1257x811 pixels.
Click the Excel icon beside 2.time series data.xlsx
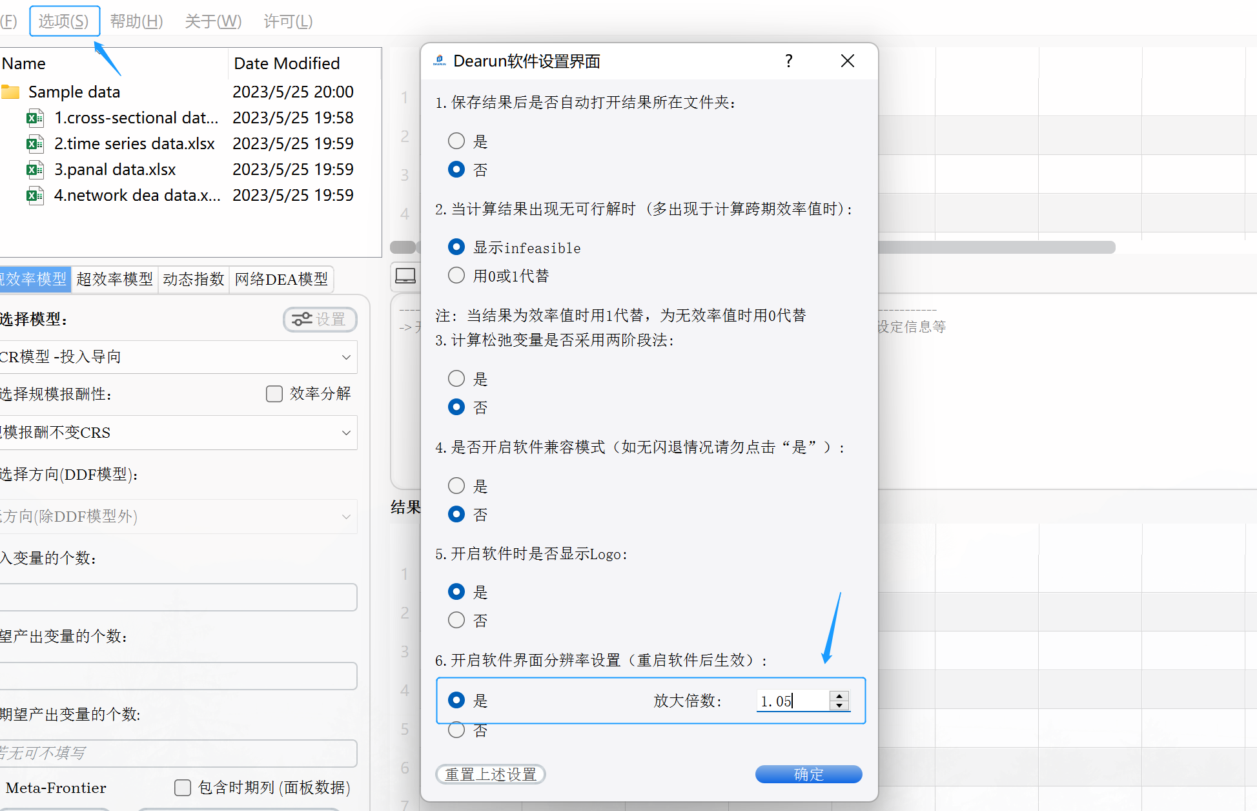click(35, 143)
